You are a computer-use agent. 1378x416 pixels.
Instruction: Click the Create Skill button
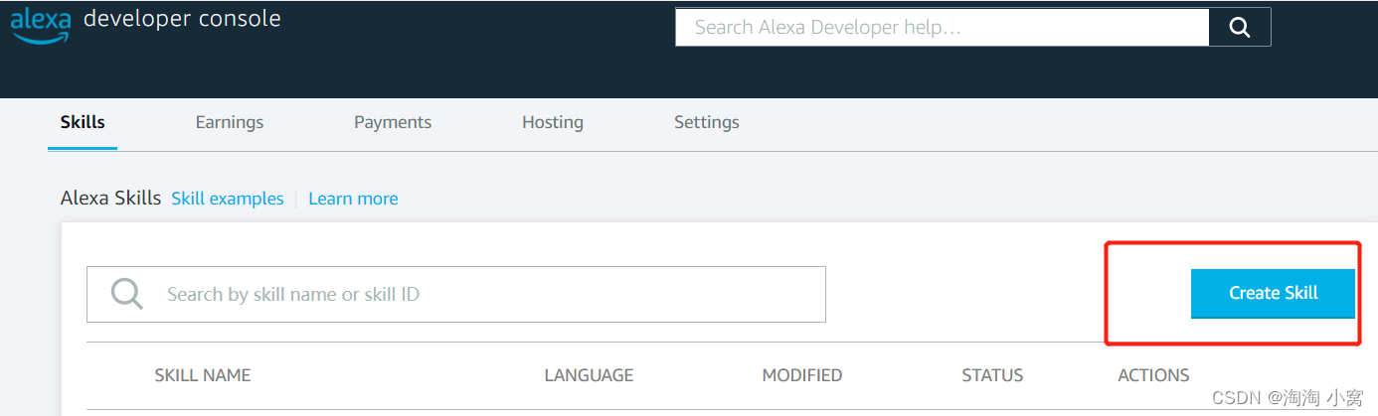[1273, 293]
